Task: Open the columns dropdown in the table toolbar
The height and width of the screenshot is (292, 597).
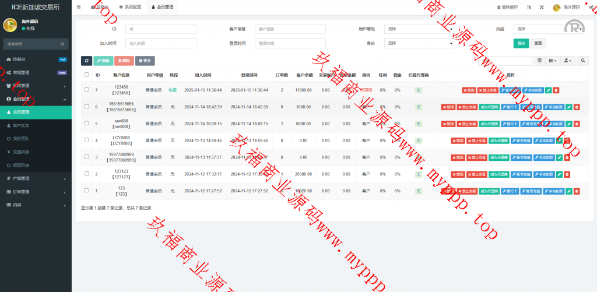Action: pyautogui.click(x=552, y=61)
